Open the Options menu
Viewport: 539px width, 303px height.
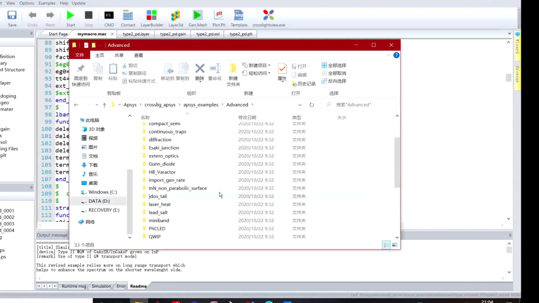point(27,3)
